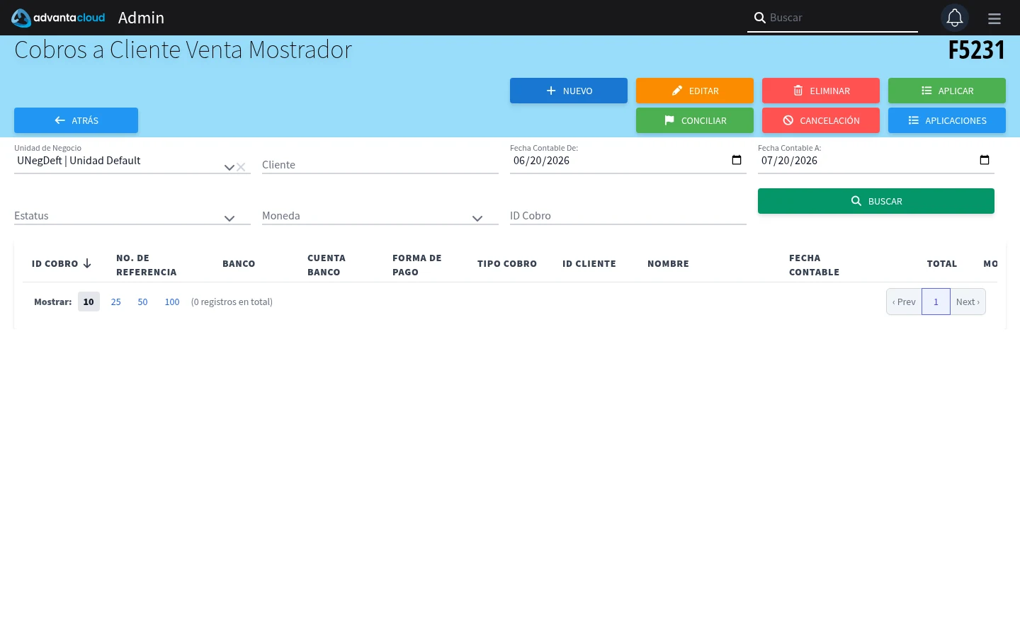Go back with ATRÁS button
1020x637 pixels.
click(x=76, y=120)
